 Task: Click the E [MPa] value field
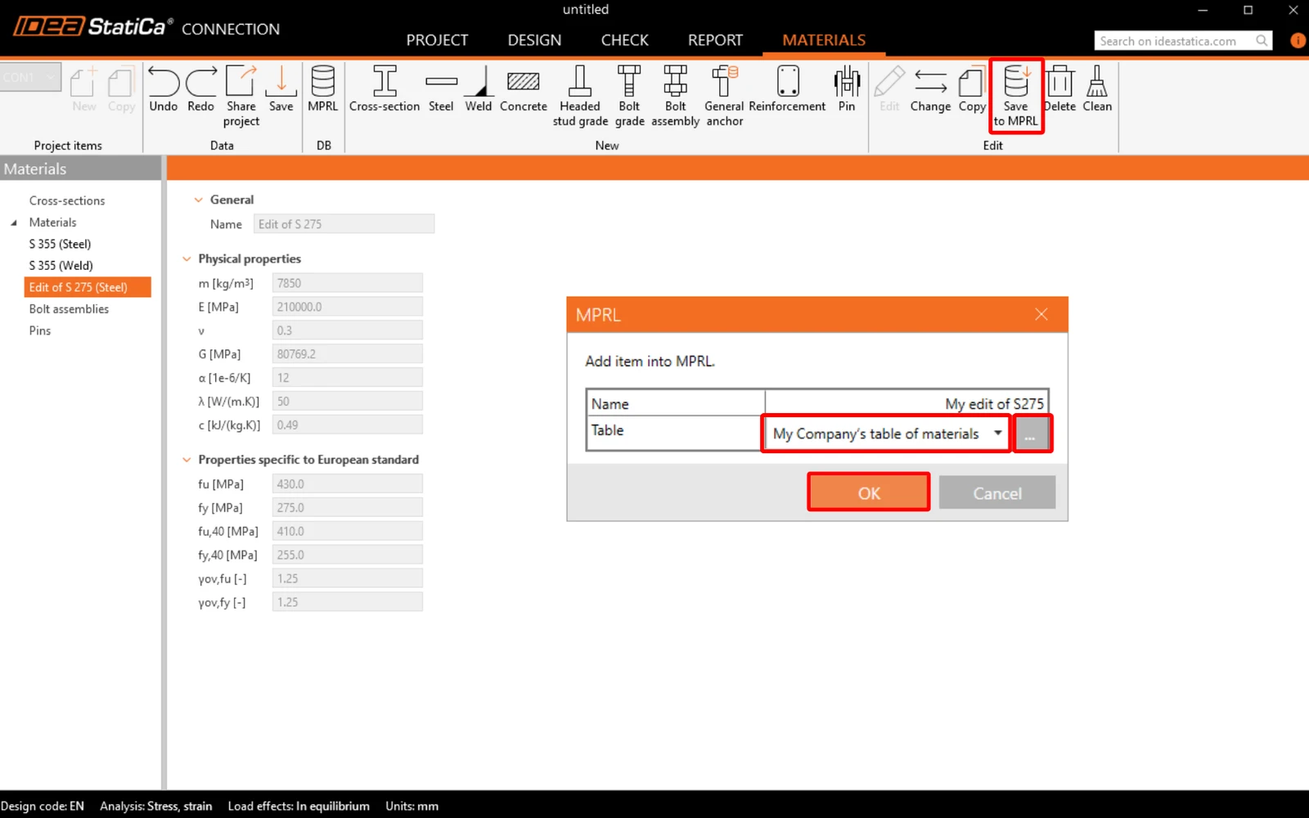coord(347,307)
